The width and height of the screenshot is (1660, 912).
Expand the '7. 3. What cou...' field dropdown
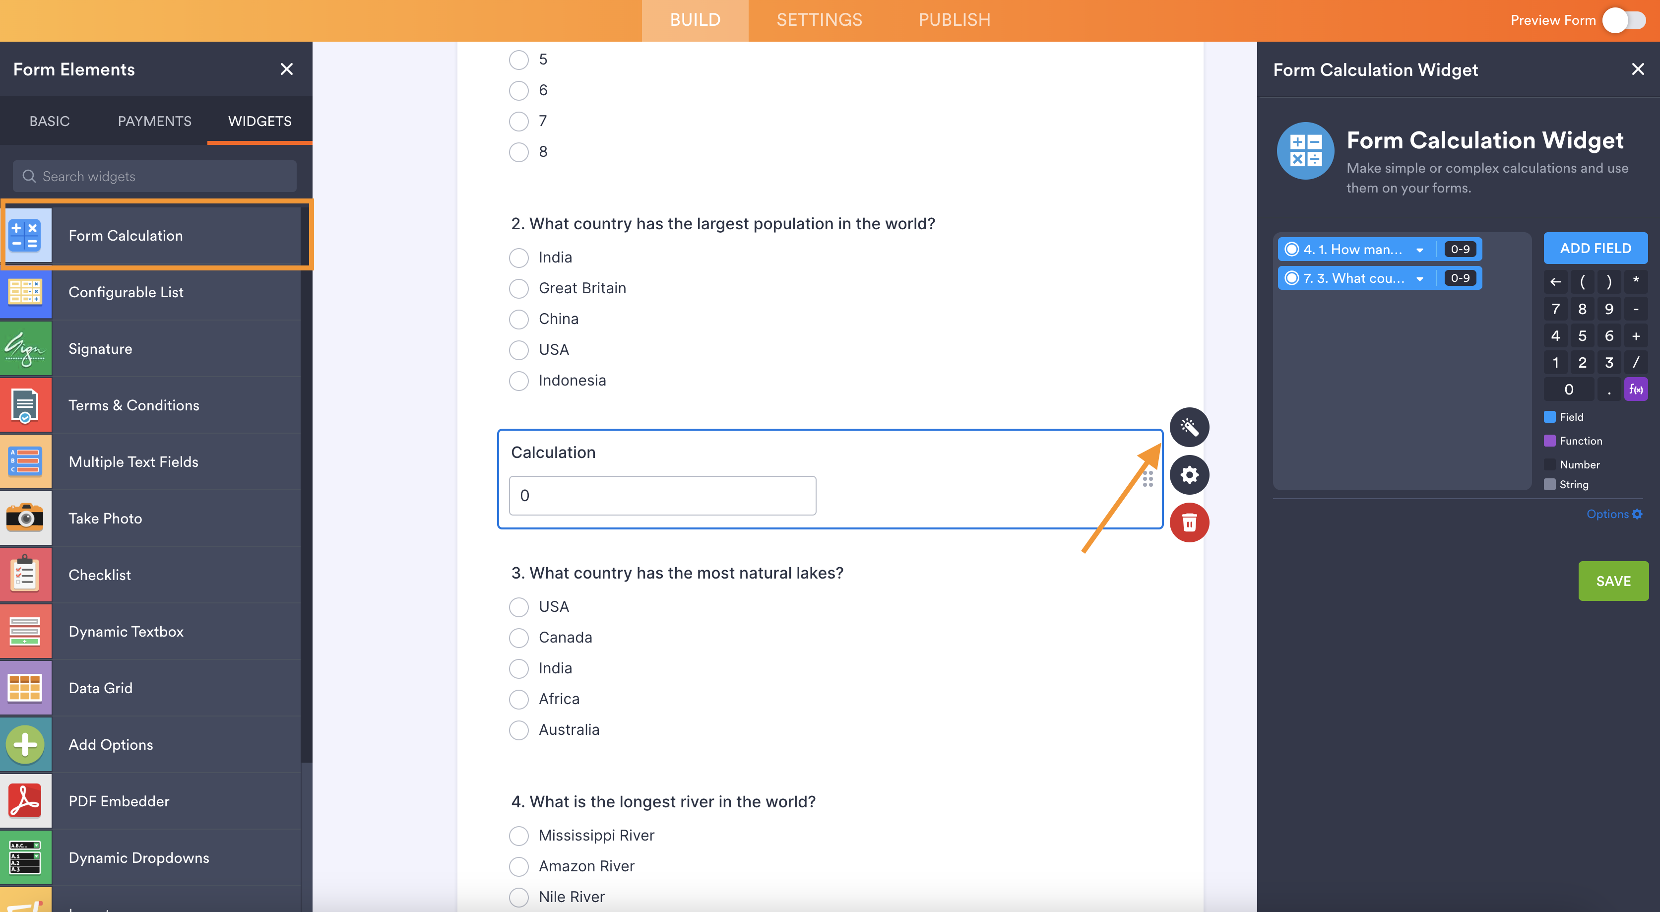point(1420,279)
